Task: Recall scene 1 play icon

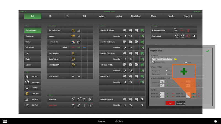Action: coord(73,99)
